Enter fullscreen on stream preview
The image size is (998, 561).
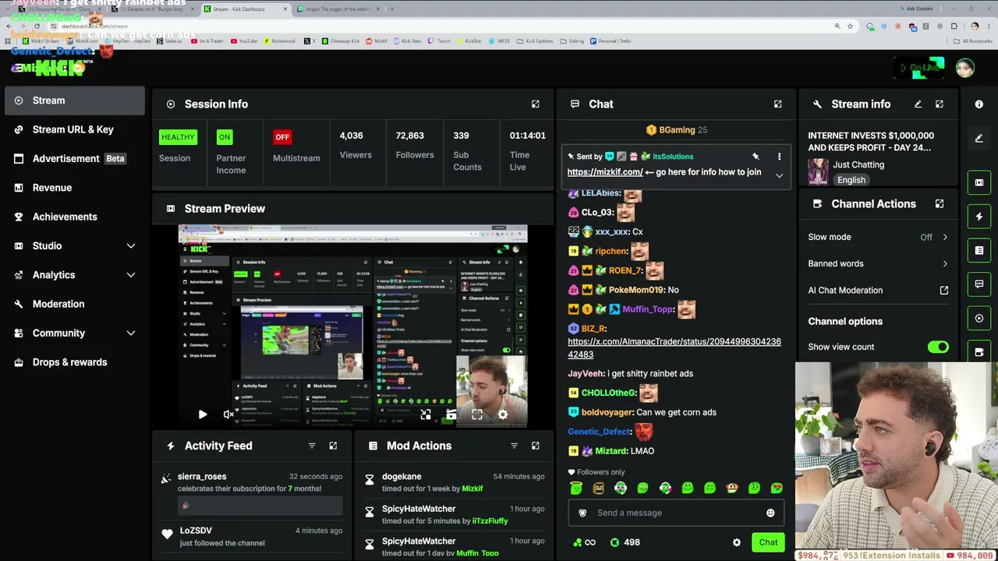[x=476, y=415]
